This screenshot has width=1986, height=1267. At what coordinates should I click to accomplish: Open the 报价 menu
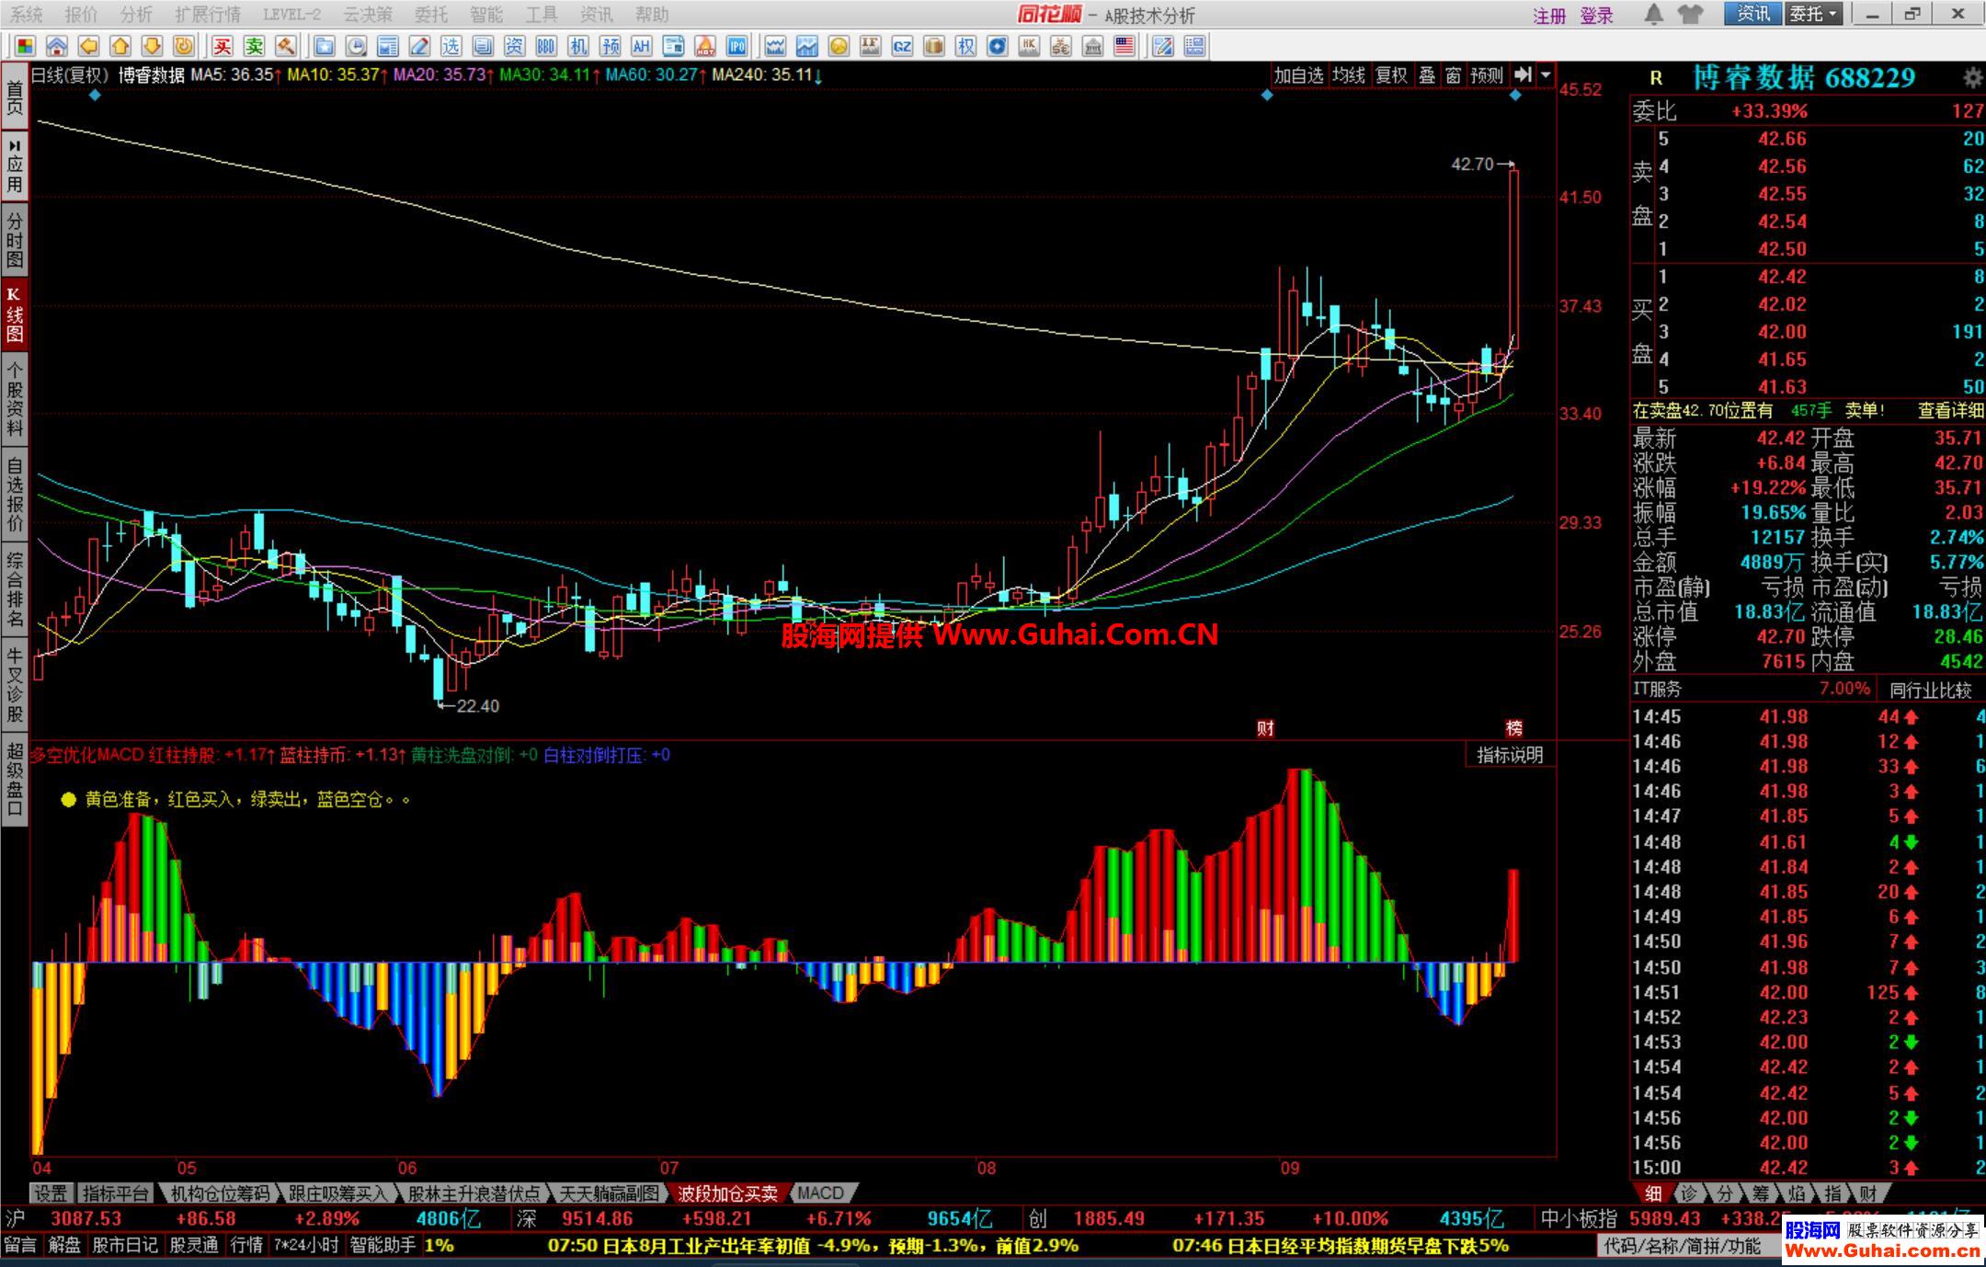point(82,15)
